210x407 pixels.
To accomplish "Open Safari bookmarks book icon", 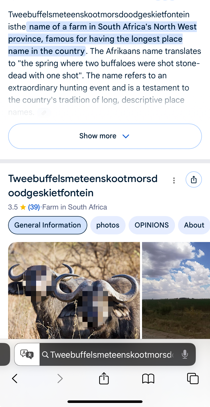I will coord(148,379).
